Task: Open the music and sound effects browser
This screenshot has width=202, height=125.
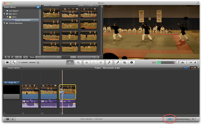Action: pyautogui.click(x=178, y=63)
